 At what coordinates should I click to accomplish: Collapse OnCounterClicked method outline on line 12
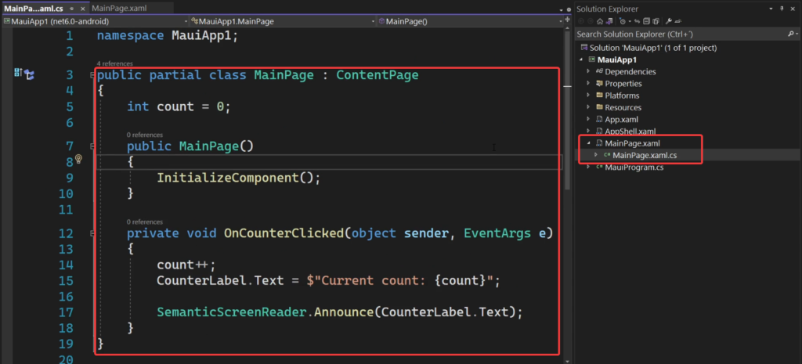pos(92,233)
